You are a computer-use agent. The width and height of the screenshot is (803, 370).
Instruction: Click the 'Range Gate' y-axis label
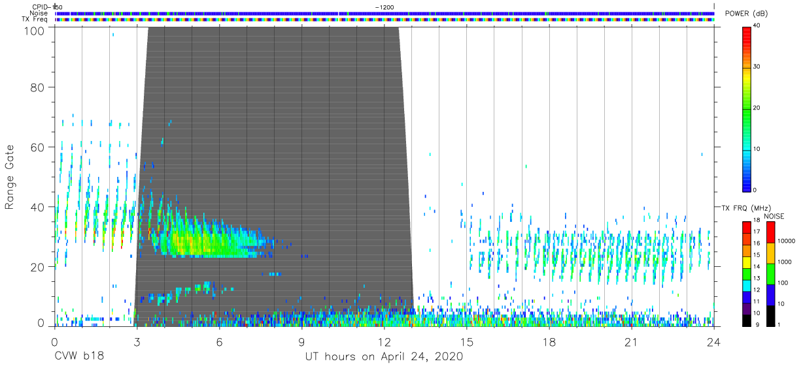[x=10, y=177]
